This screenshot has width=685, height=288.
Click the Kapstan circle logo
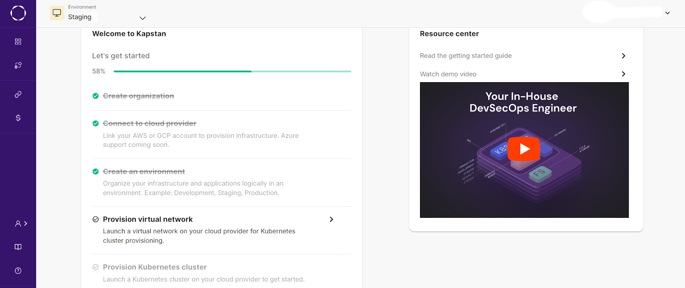18,13
